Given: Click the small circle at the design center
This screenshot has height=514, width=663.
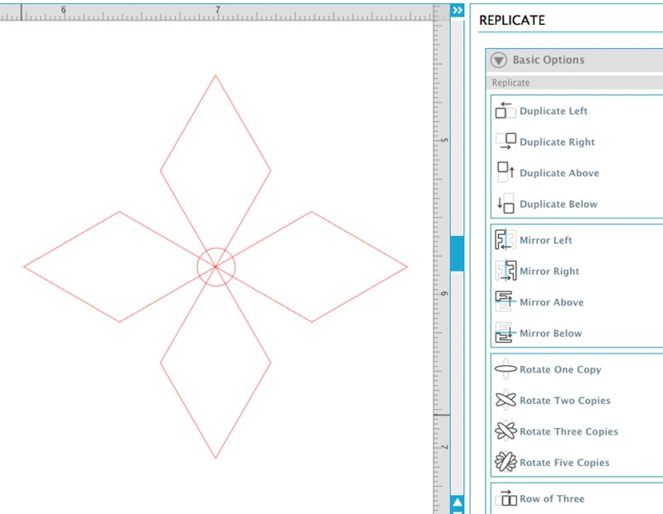Looking at the screenshot, I should pyautogui.click(x=216, y=267).
